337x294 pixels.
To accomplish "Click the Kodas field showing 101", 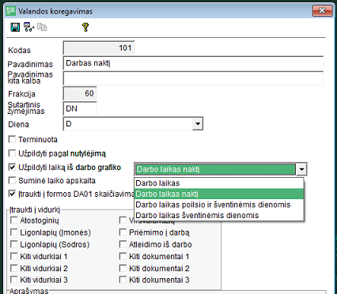I will pos(99,48).
